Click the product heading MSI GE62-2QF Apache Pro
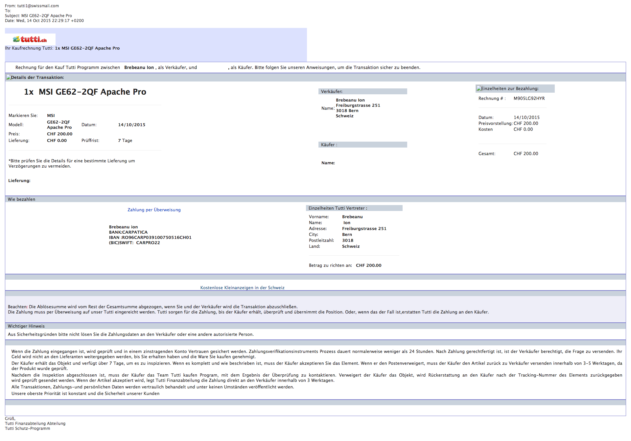 [85, 92]
